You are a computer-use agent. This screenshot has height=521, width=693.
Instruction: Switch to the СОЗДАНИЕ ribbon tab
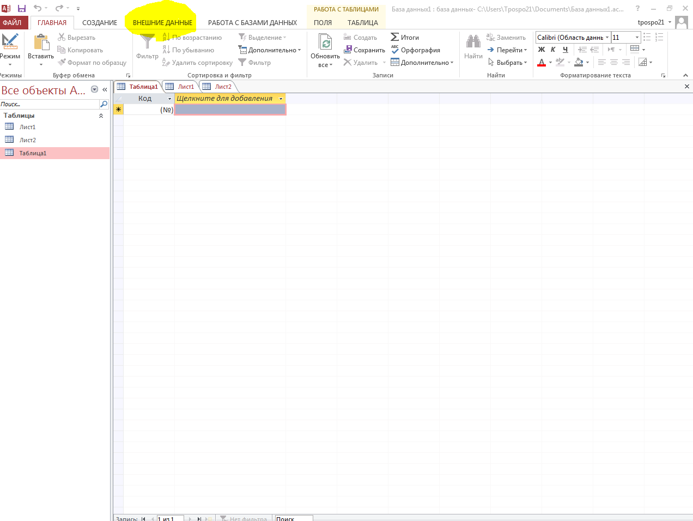100,23
